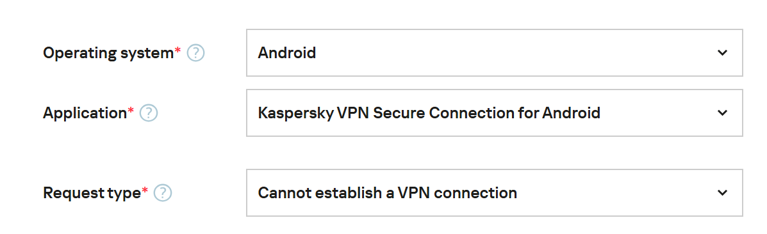The image size is (767, 234).
Task: Click the red asterisk after Request type
Action: (x=145, y=190)
